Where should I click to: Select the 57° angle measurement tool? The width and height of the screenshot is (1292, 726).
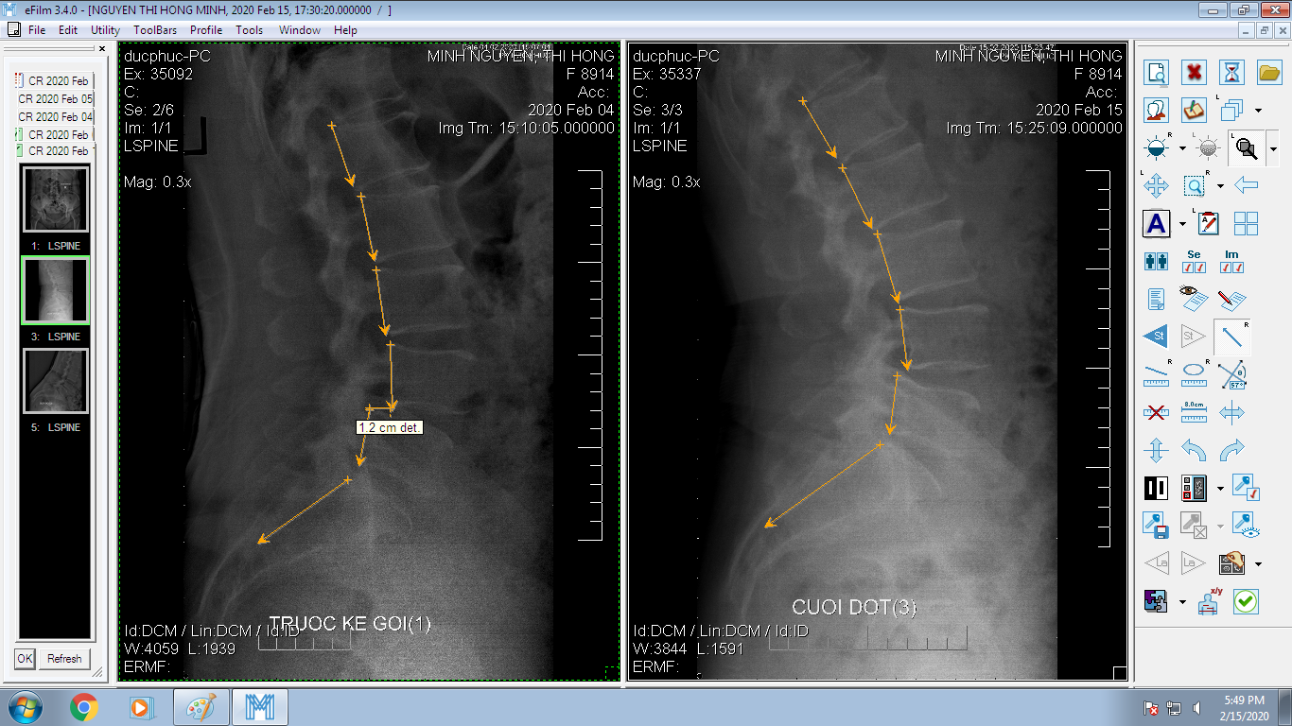(x=1231, y=375)
